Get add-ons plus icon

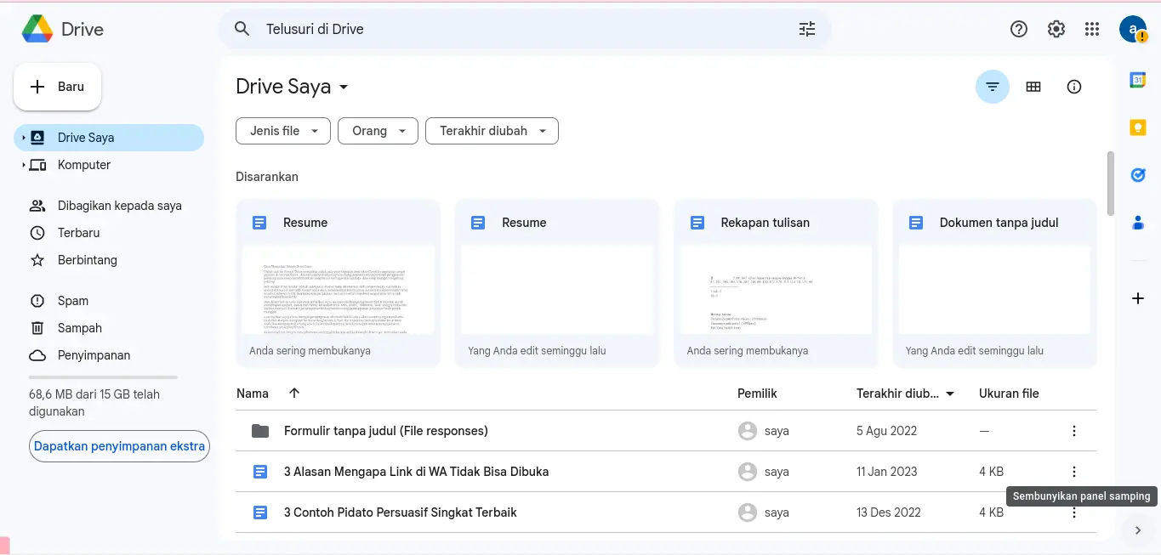pyautogui.click(x=1138, y=298)
